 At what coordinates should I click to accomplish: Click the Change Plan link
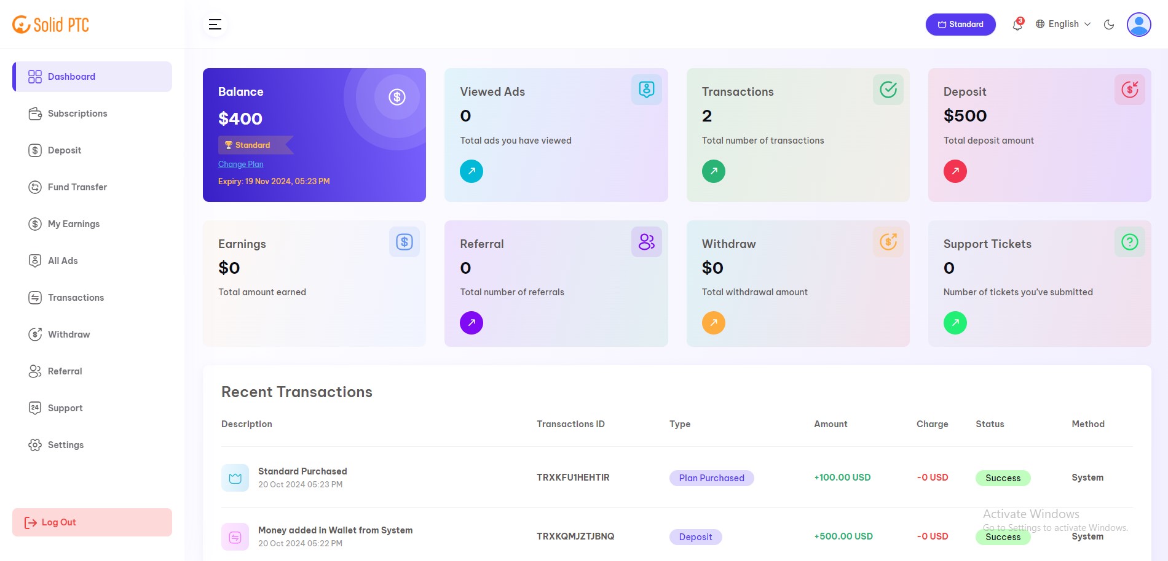tap(240, 164)
